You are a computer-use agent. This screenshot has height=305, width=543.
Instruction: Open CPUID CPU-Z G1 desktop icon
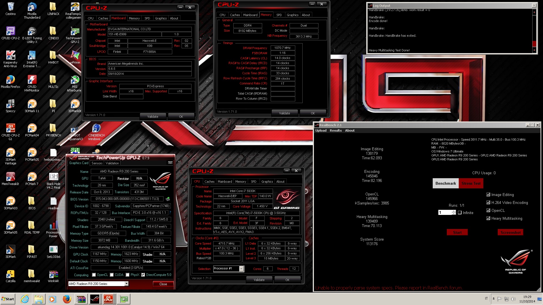point(10,132)
